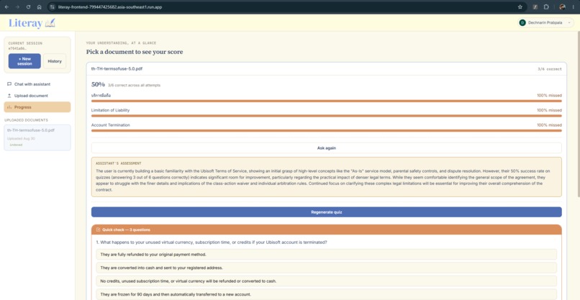
Task: Click the Account Termination progress bar
Action: coord(326,131)
